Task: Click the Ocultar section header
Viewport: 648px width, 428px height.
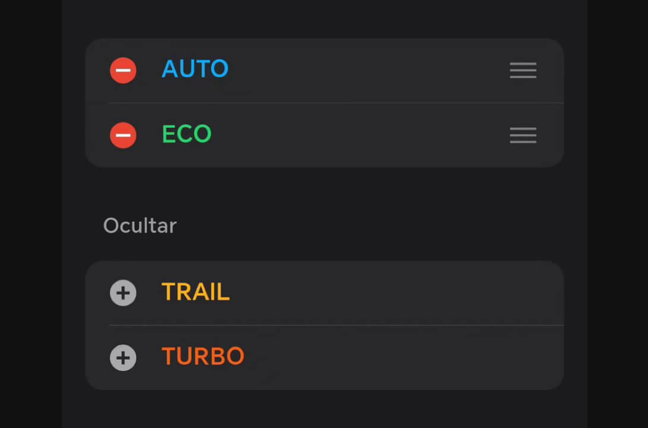Action: point(140,226)
